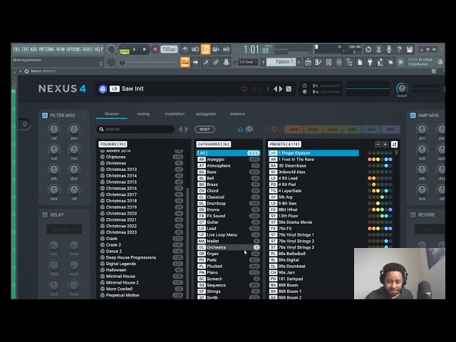Select the 4 Bit Lead preset

click(x=313, y=178)
